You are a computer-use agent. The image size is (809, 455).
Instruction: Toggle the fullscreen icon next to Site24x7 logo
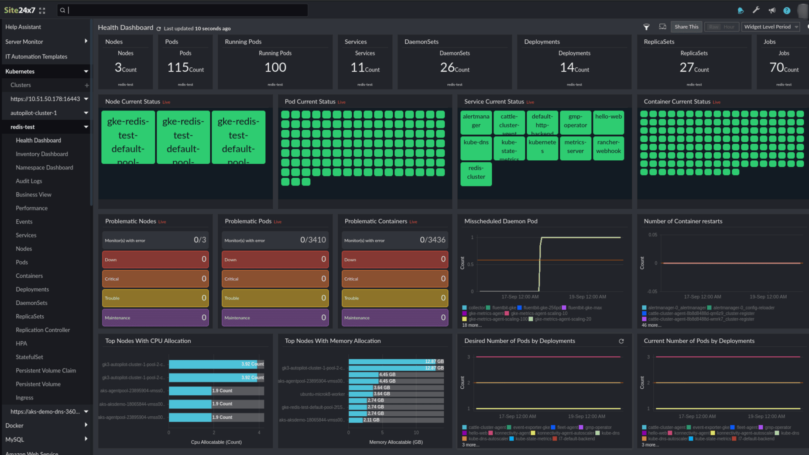click(x=42, y=10)
